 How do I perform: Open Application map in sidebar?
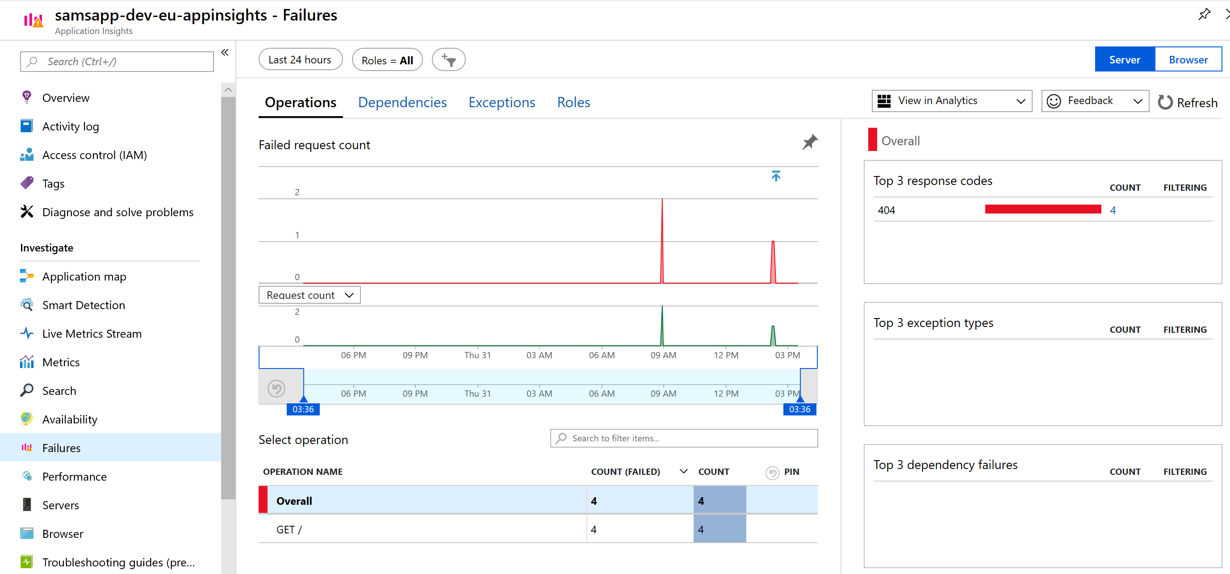[84, 276]
